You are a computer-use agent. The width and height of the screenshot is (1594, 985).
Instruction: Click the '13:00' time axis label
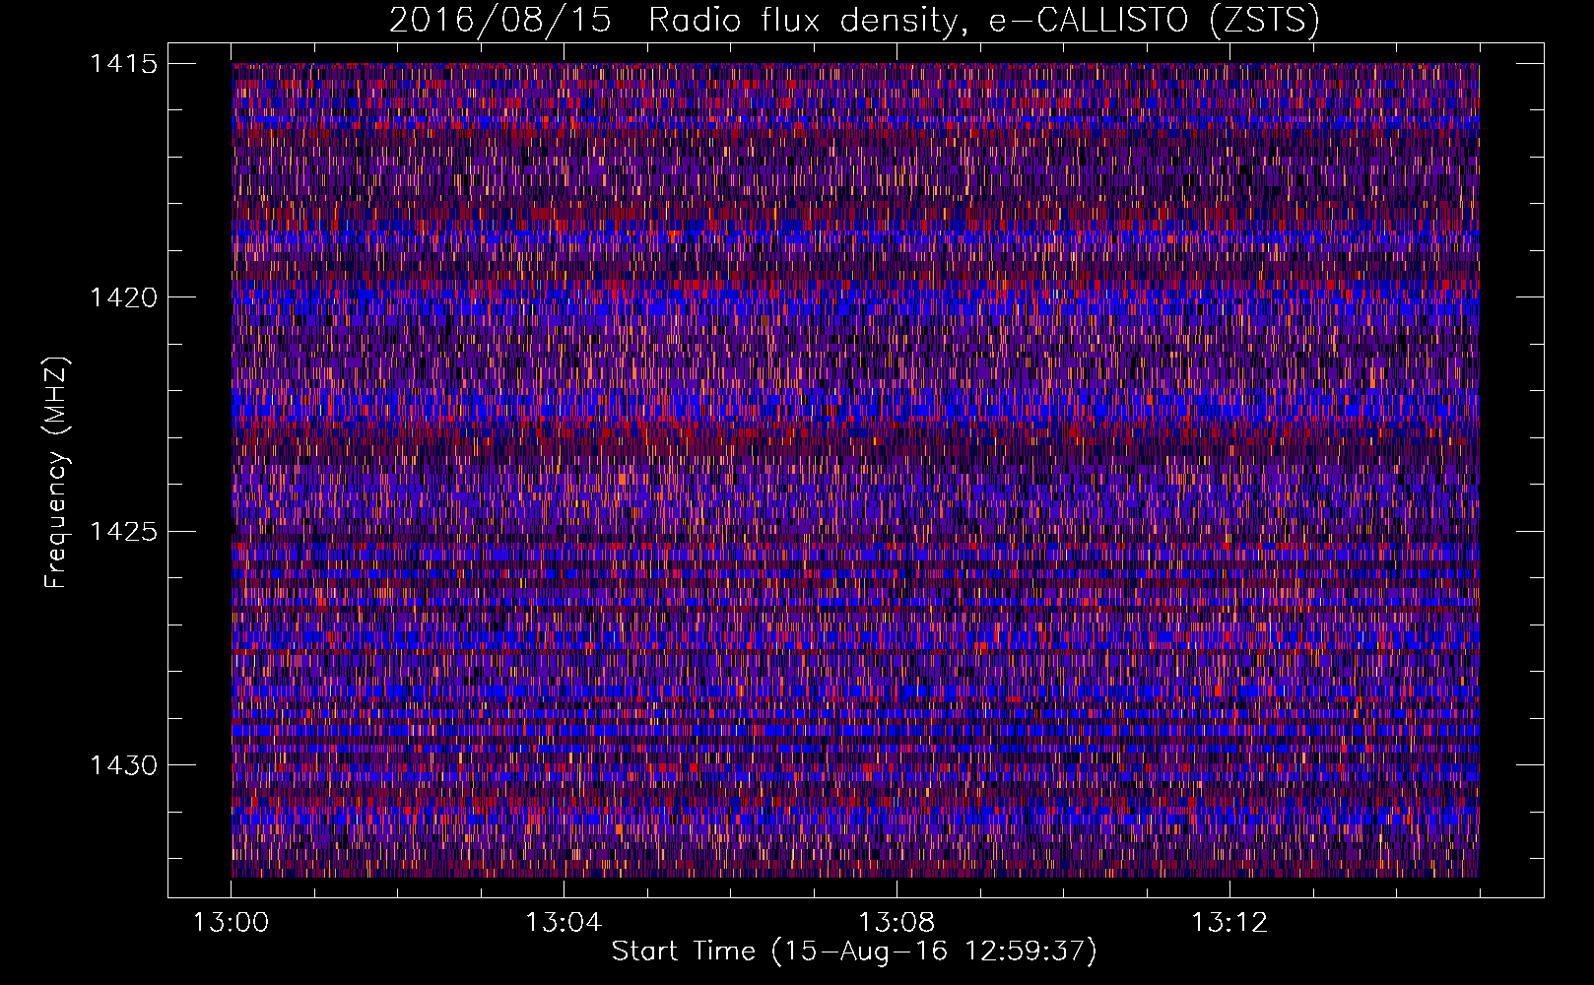231,923
